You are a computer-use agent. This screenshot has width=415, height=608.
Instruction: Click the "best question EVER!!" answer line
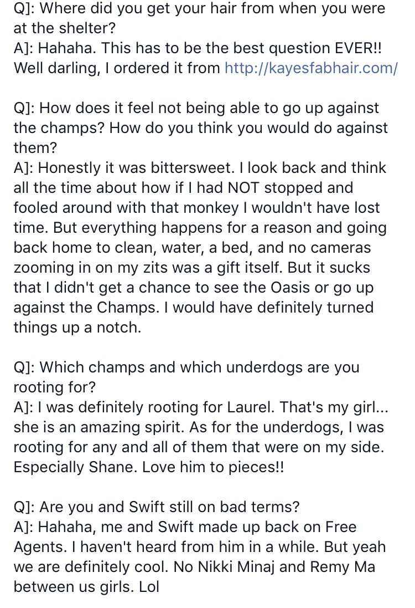[x=198, y=48]
